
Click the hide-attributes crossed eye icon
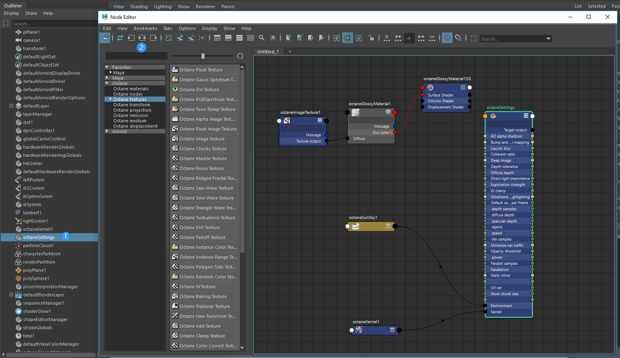tap(359, 38)
